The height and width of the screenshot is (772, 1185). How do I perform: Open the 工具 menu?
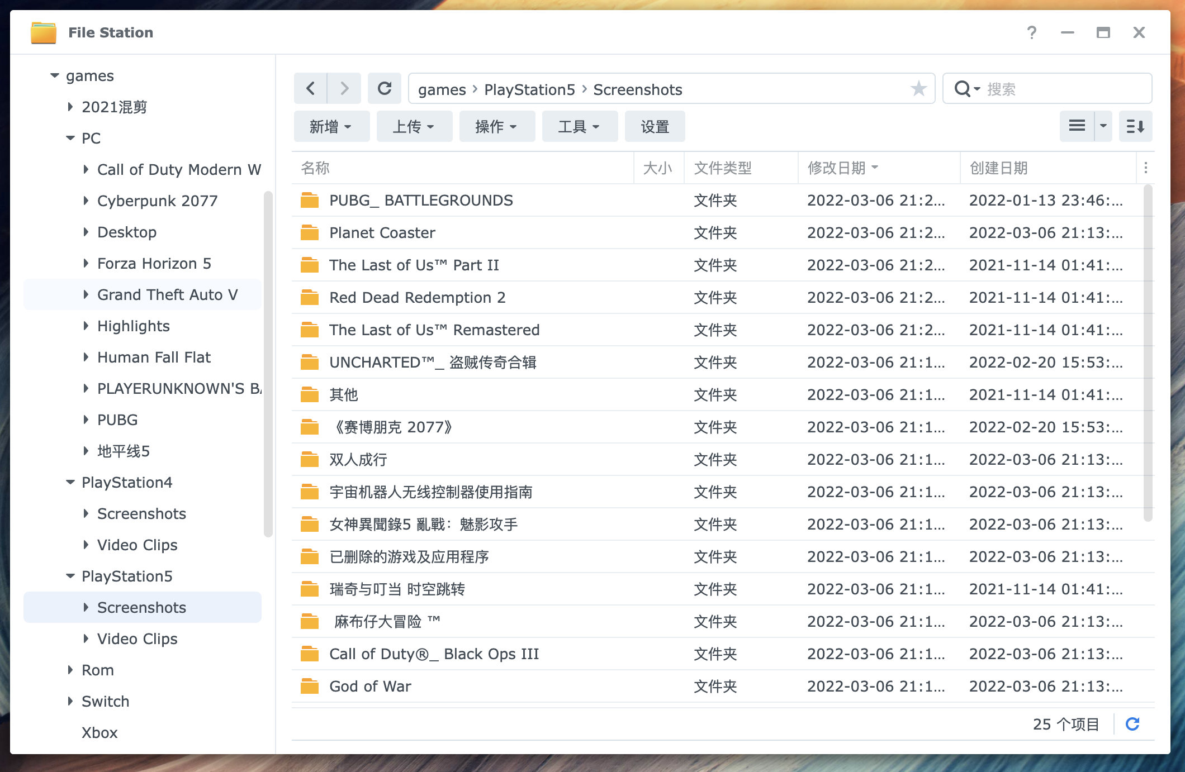coord(580,127)
